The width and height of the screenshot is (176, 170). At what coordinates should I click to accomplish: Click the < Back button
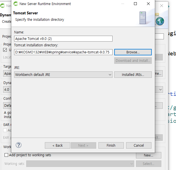click(58, 145)
